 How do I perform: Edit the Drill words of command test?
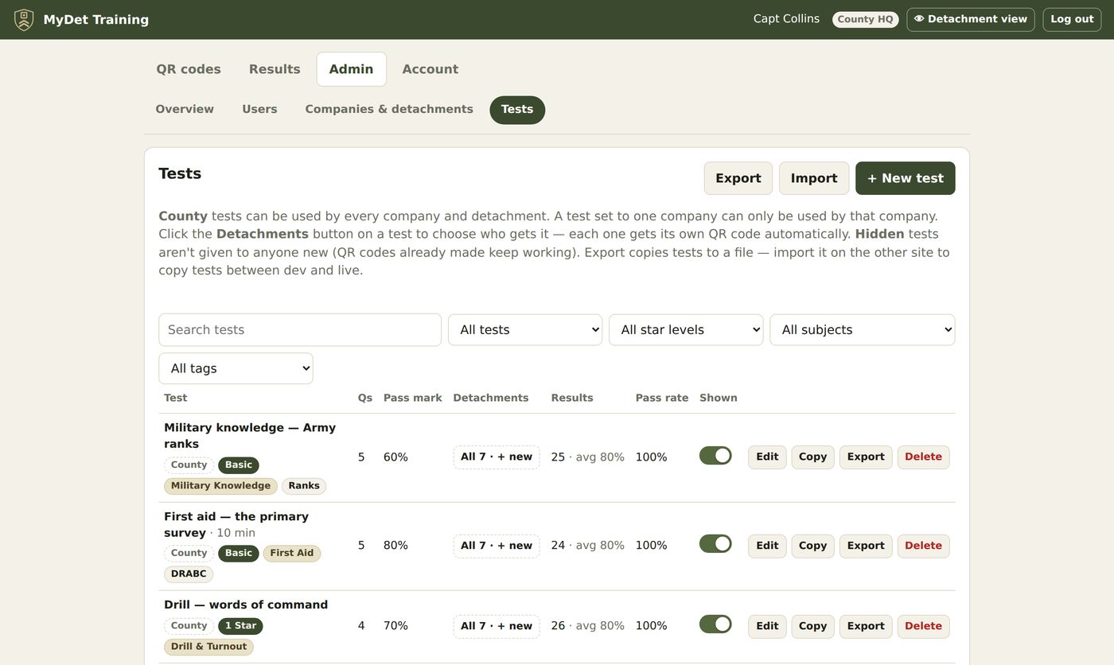pos(767,626)
